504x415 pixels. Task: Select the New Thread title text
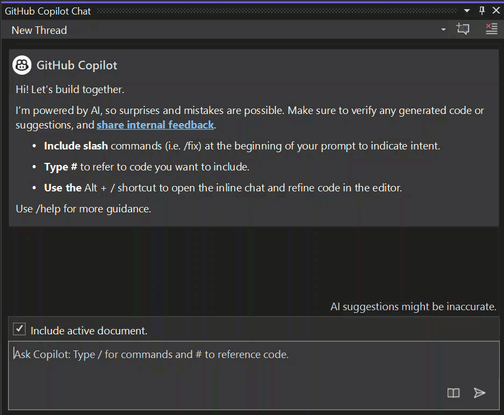[x=39, y=30]
